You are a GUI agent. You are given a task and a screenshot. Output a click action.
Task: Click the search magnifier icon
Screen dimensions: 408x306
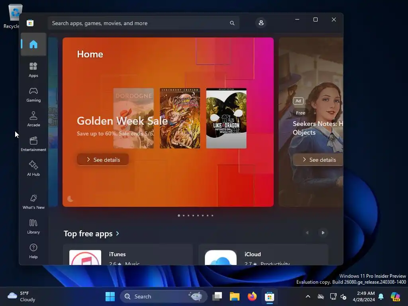click(232, 23)
